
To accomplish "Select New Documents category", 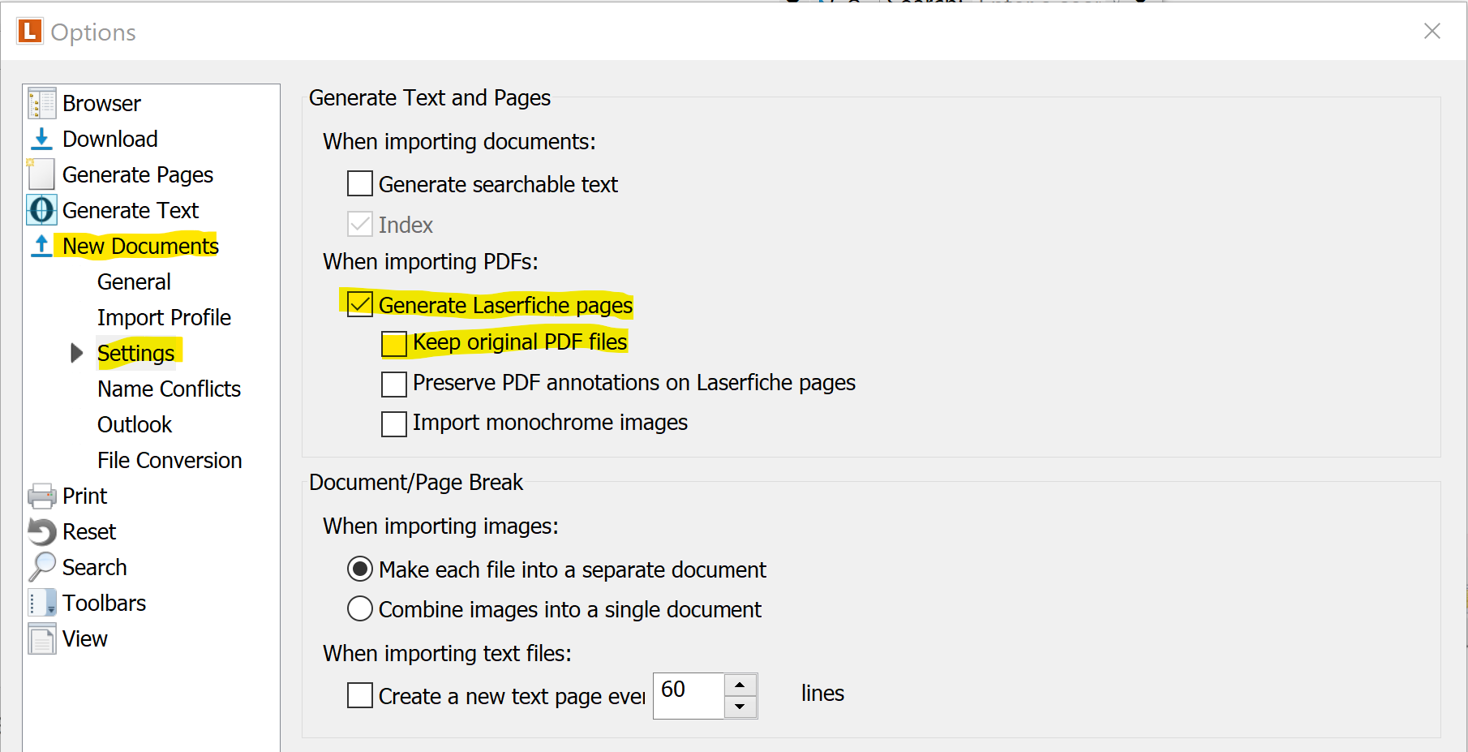I will pos(140,246).
